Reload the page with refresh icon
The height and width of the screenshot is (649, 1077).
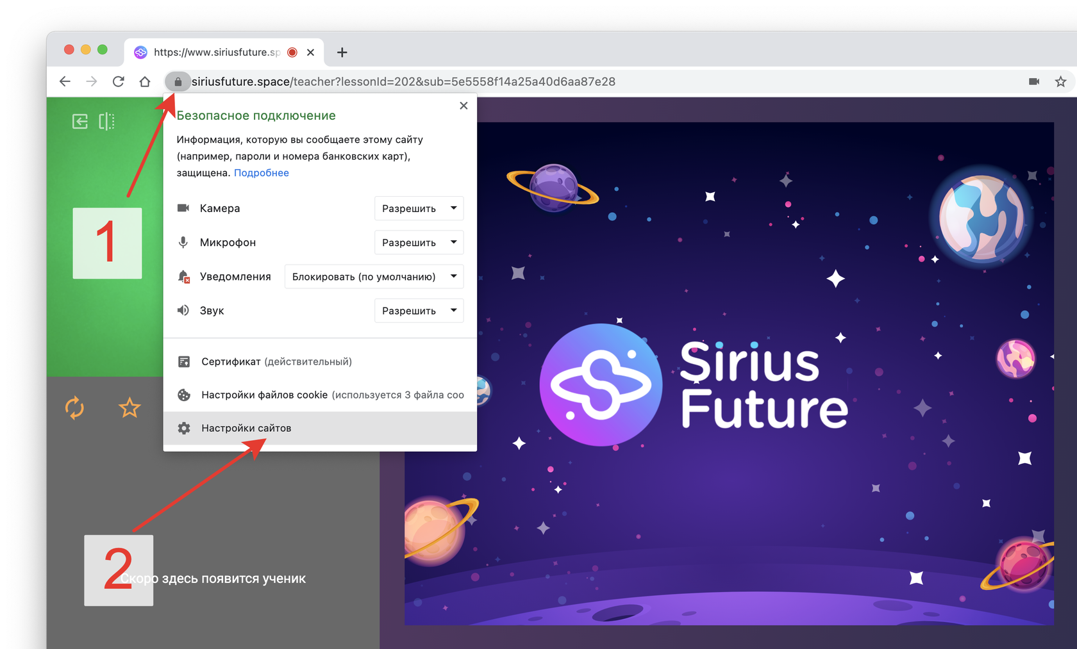(x=119, y=81)
